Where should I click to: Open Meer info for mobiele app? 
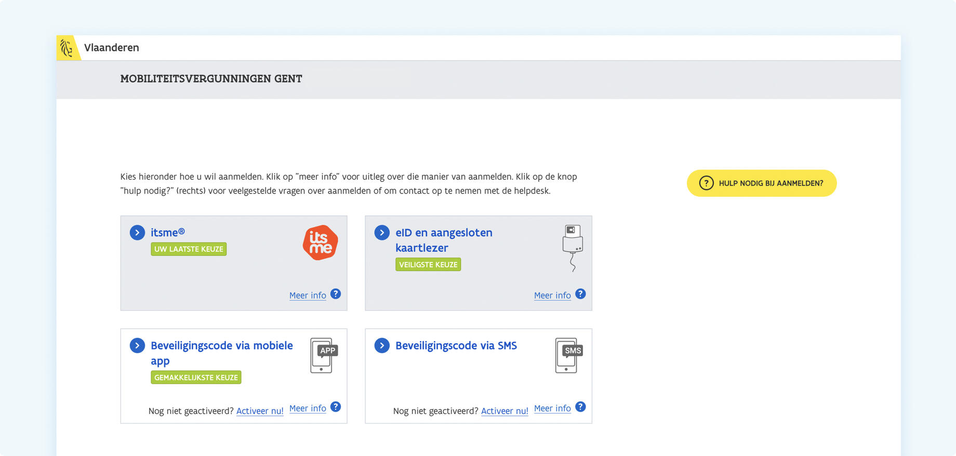[308, 408]
